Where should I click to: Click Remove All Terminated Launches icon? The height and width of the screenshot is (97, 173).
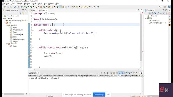(x=107, y=73)
